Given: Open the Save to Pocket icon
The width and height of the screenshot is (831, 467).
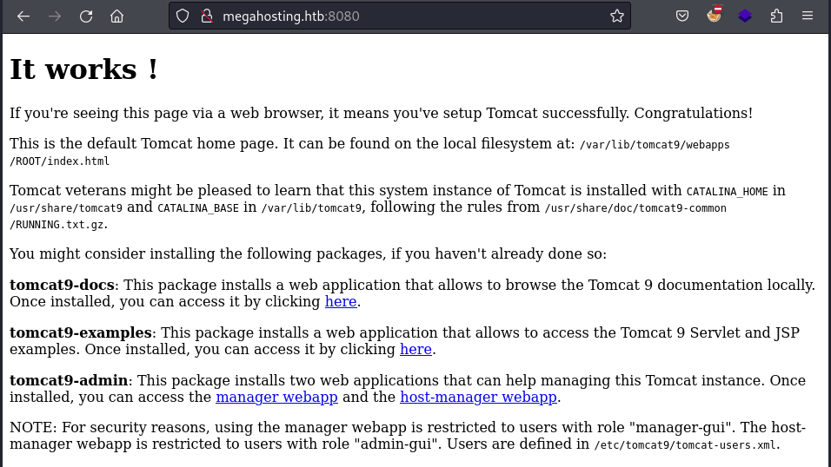Looking at the screenshot, I should (x=683, y=16).
